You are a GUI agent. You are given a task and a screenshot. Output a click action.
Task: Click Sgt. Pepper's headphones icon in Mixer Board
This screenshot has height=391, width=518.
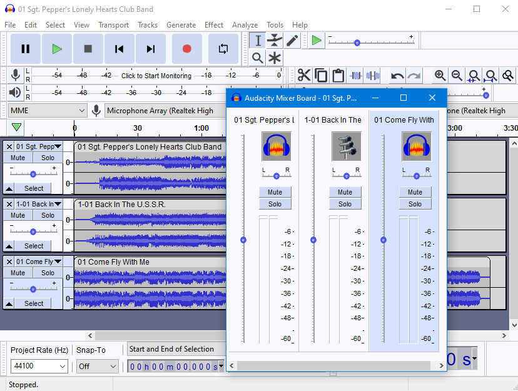[277, 146]
